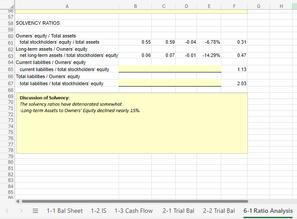Click 'total stockholders' equity / total assets' cell

pos(67,42)
